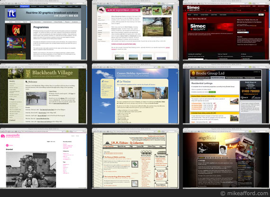Open 'Contact' in Blackheath sidebar

coord(12,120)
